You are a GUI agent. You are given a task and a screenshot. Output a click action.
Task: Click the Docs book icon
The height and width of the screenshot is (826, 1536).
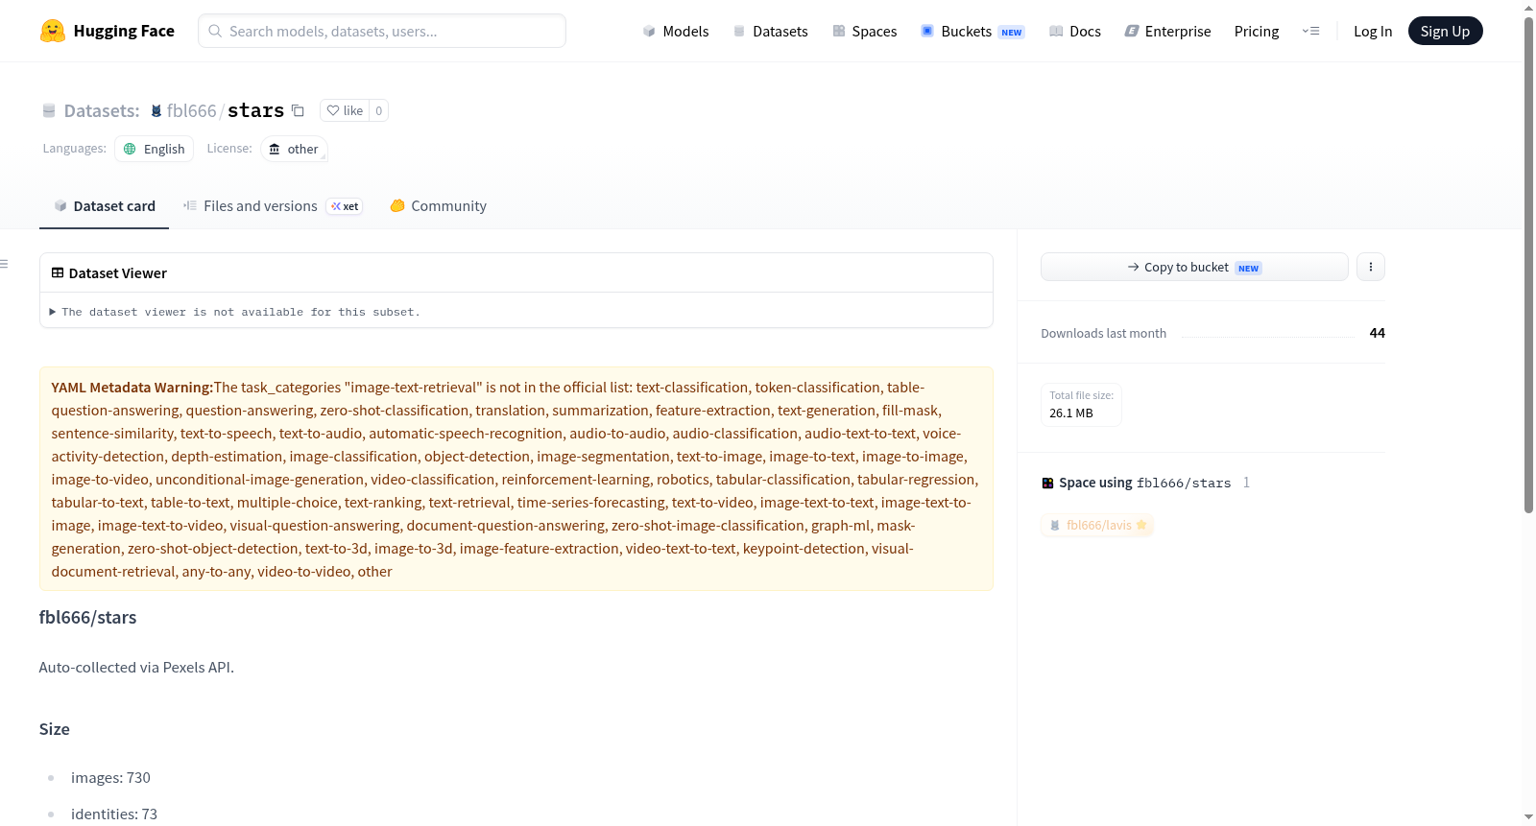click(x=1056, y=31)
